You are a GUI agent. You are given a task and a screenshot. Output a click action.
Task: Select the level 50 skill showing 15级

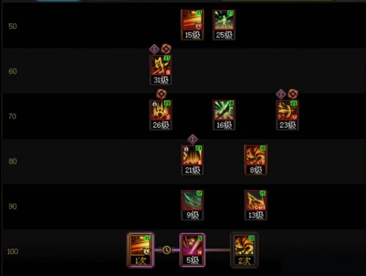click(192, 24)
